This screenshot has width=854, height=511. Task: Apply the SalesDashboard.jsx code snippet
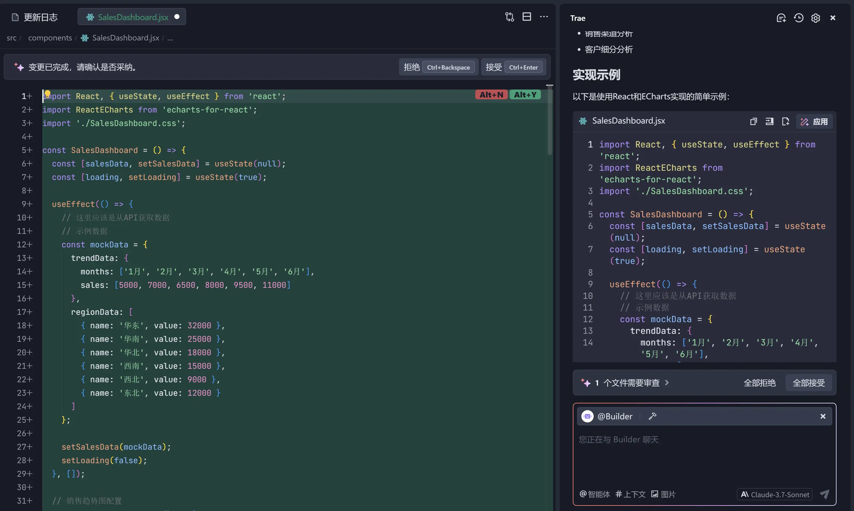[814, 122]
